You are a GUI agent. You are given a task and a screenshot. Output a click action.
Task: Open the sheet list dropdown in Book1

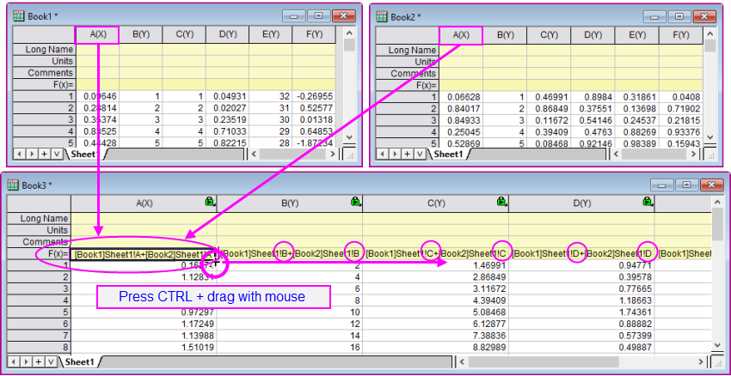click(x=58, y=154)
